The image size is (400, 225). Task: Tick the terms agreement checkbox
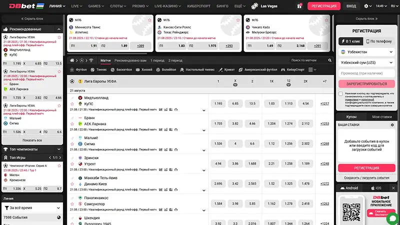[340, 94]
